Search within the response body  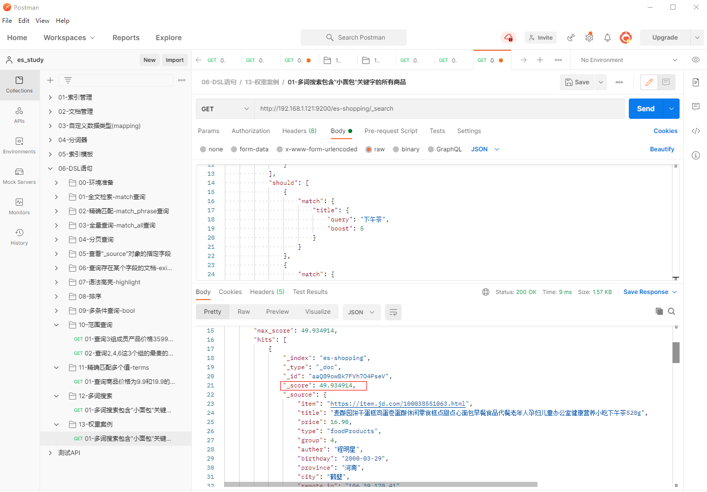point(671,311)
